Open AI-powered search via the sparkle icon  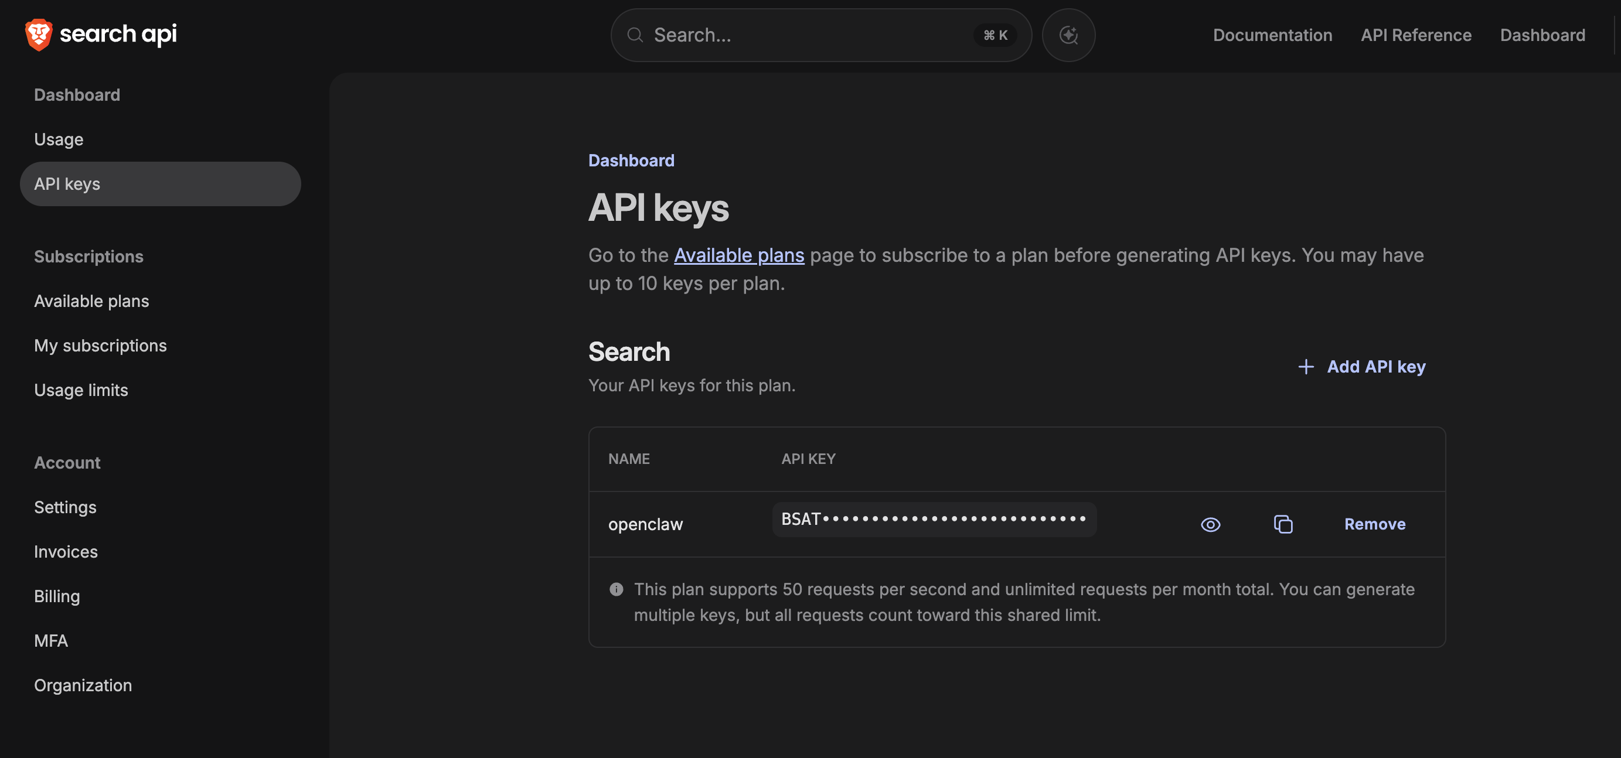1068,35
